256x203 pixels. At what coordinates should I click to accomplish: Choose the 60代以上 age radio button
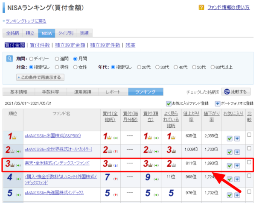212,67
